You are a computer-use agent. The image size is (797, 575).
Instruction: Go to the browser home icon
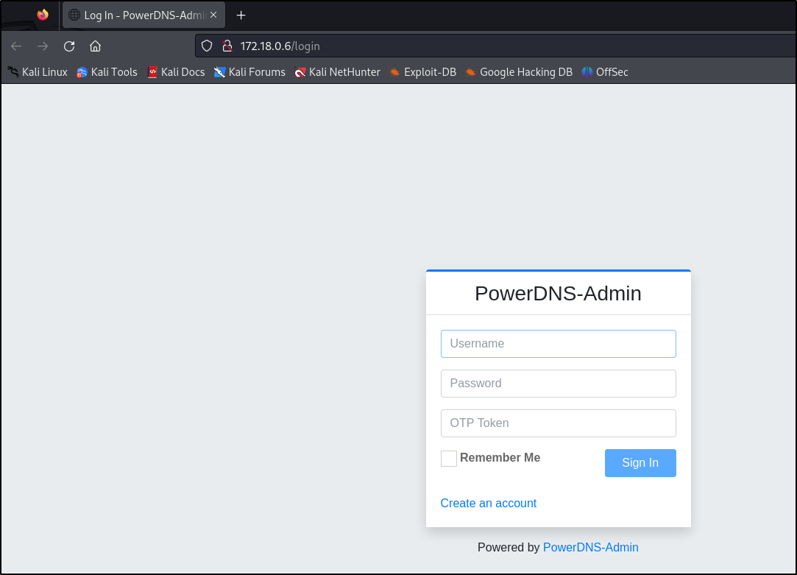pyautogui.click(x=95, y=46)
